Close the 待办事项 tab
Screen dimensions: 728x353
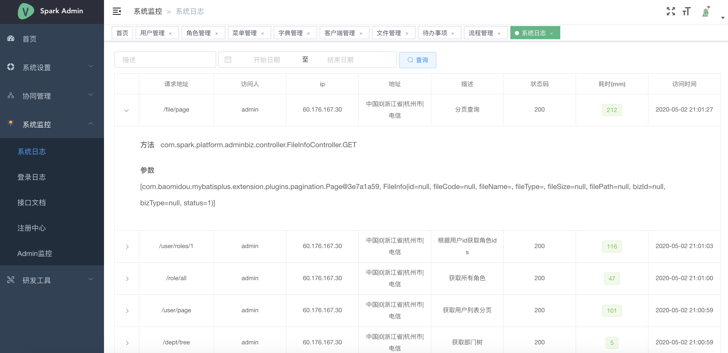[x=453, y=33]
